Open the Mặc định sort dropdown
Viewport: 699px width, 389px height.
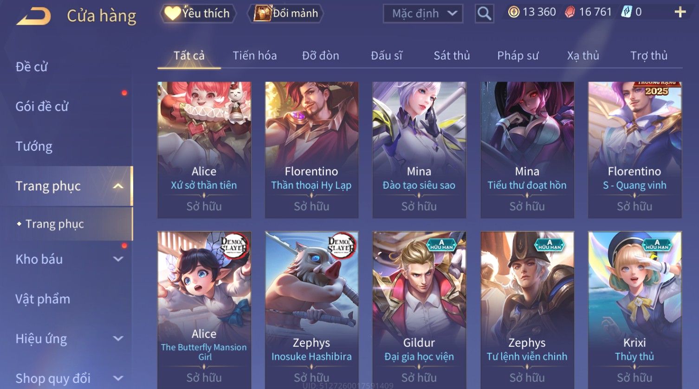(x=423, y=13)
